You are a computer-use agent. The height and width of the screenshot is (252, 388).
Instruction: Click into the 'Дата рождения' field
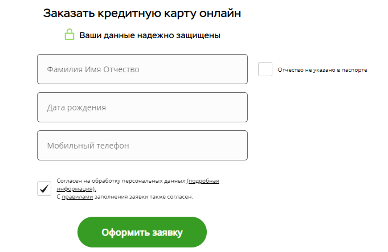click(142, 108)
